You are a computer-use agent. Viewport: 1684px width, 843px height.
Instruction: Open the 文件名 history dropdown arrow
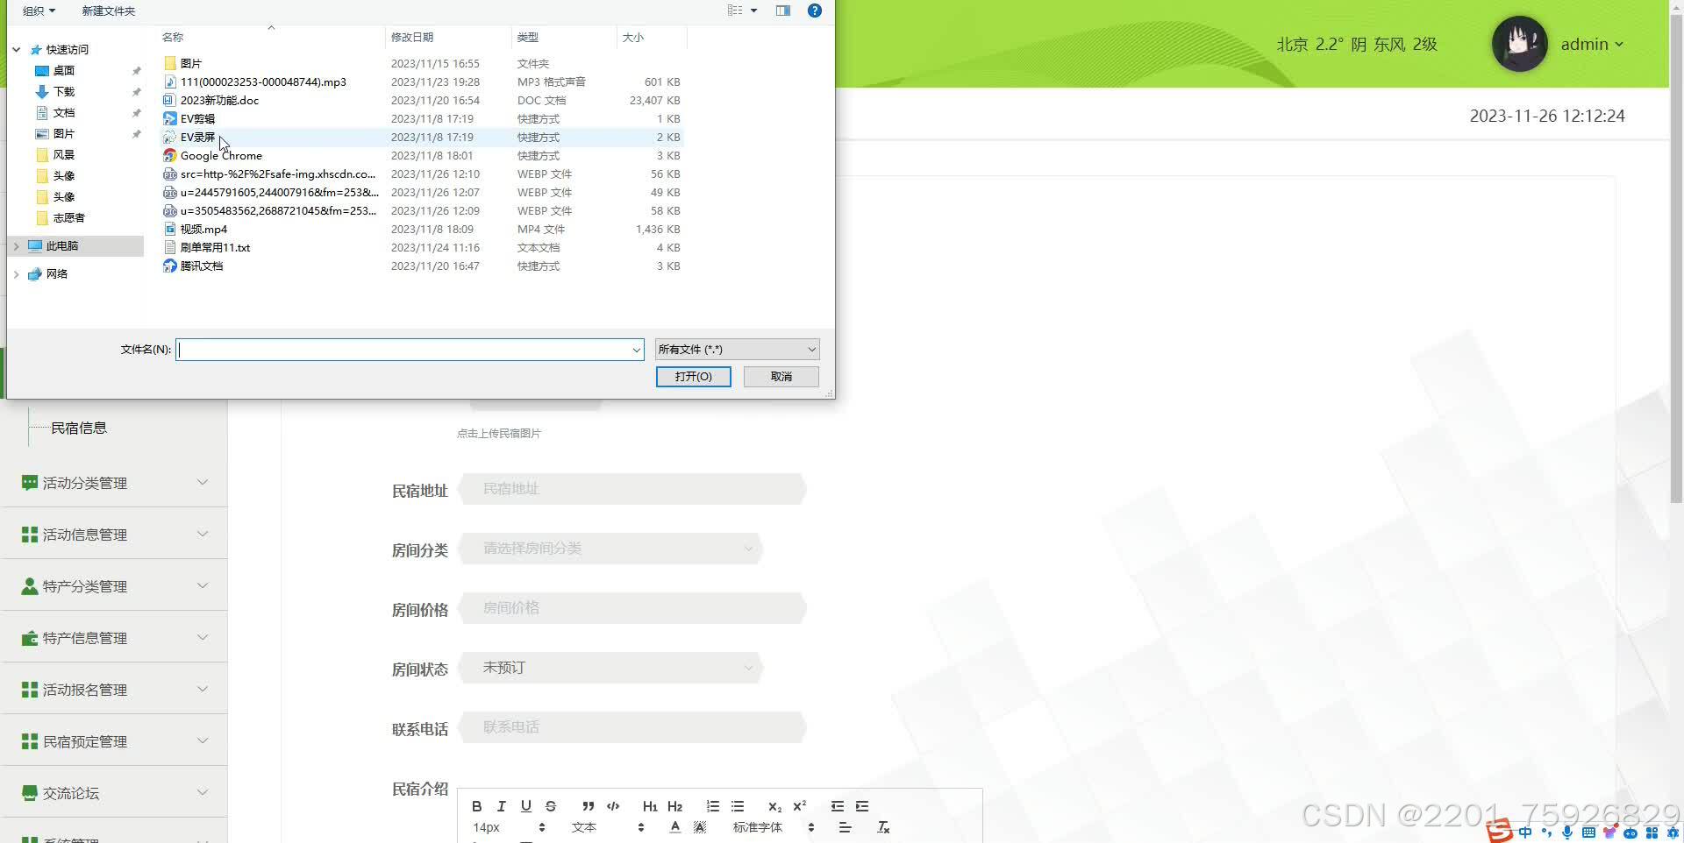[637, 350]
